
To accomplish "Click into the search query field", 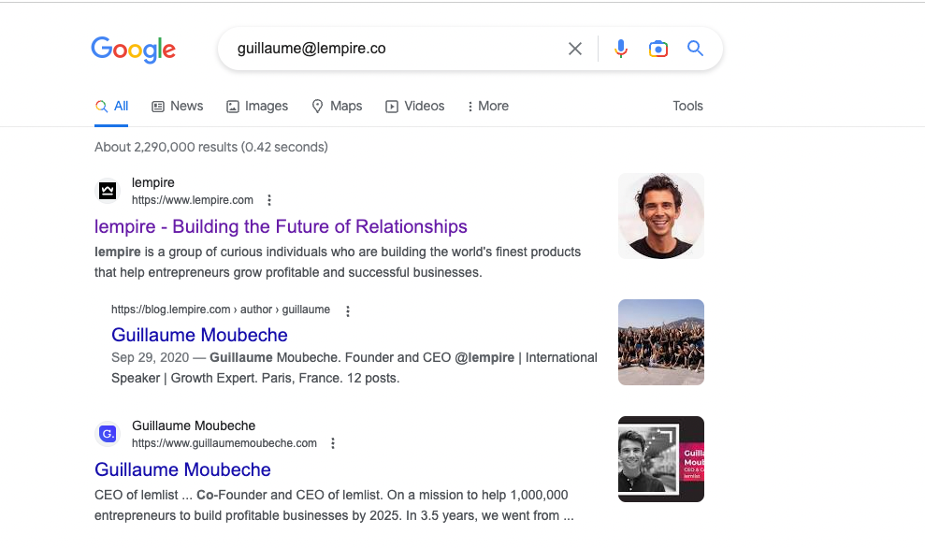I will [393, 49].
